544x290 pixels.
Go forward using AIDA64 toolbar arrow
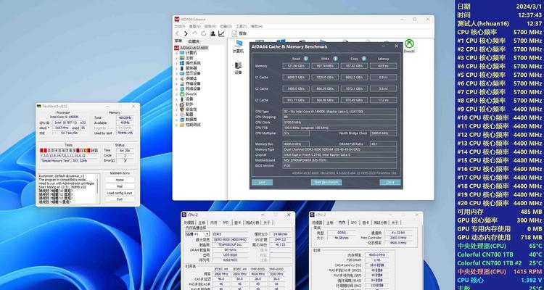tap(186, 33)
